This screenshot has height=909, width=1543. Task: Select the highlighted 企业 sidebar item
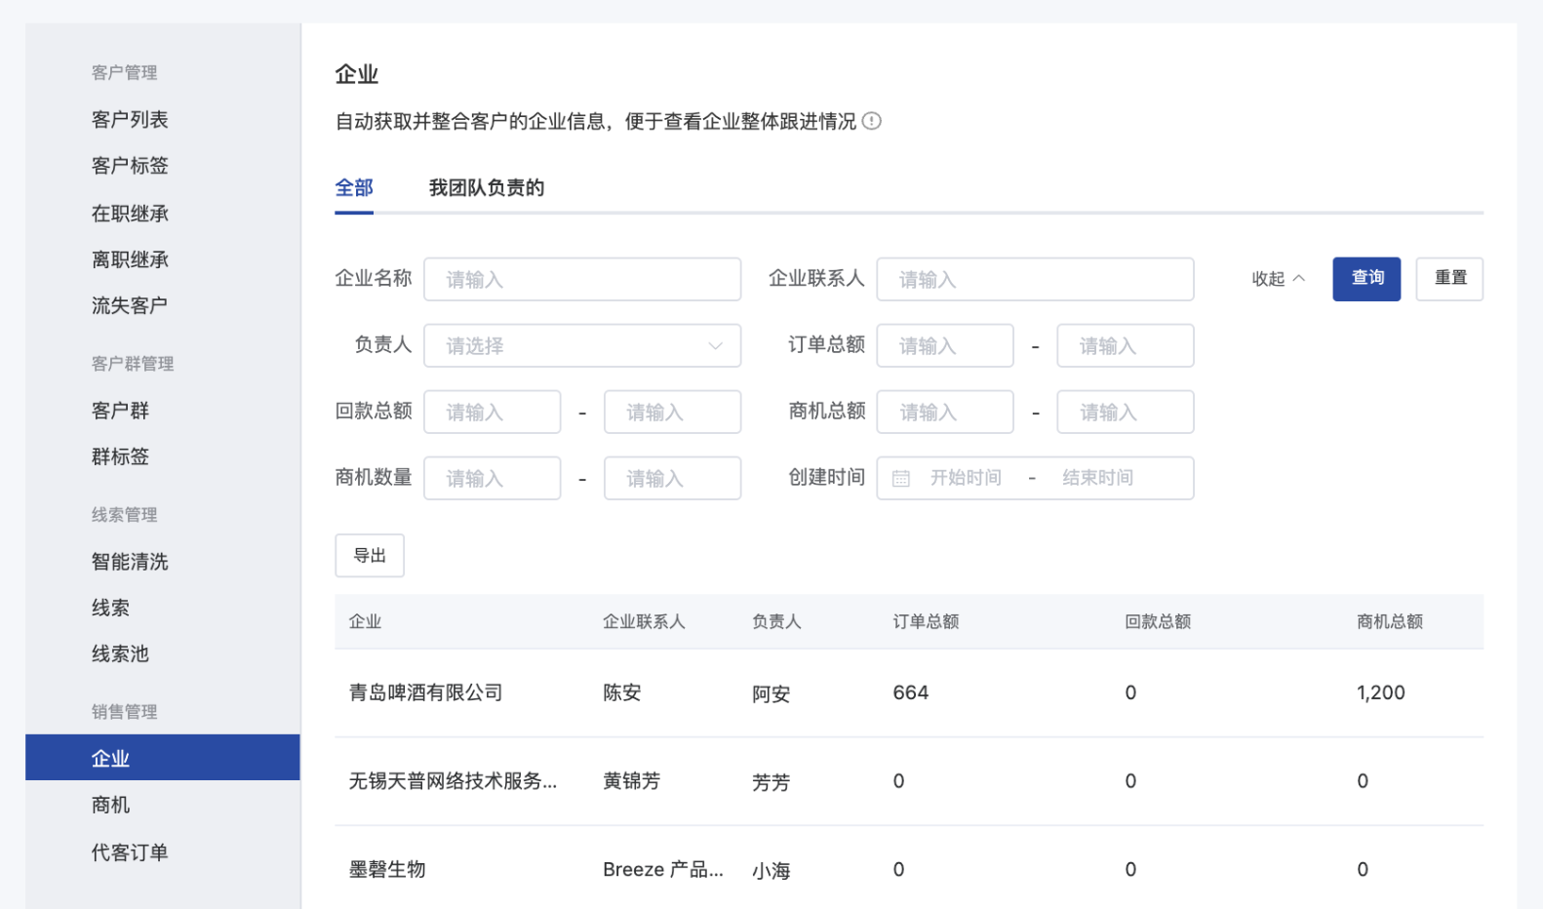point(163,758)
